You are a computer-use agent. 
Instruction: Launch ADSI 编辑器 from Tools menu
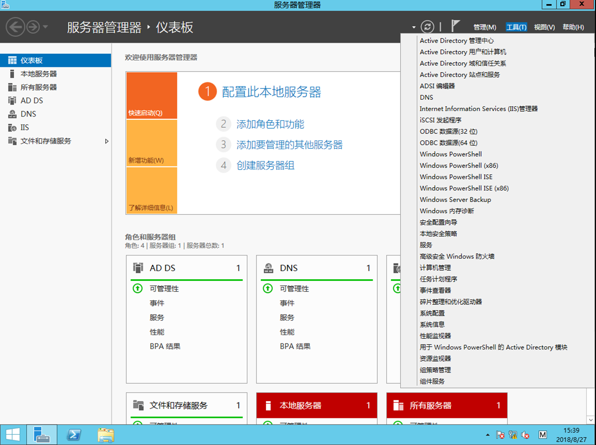click(437, 86)
